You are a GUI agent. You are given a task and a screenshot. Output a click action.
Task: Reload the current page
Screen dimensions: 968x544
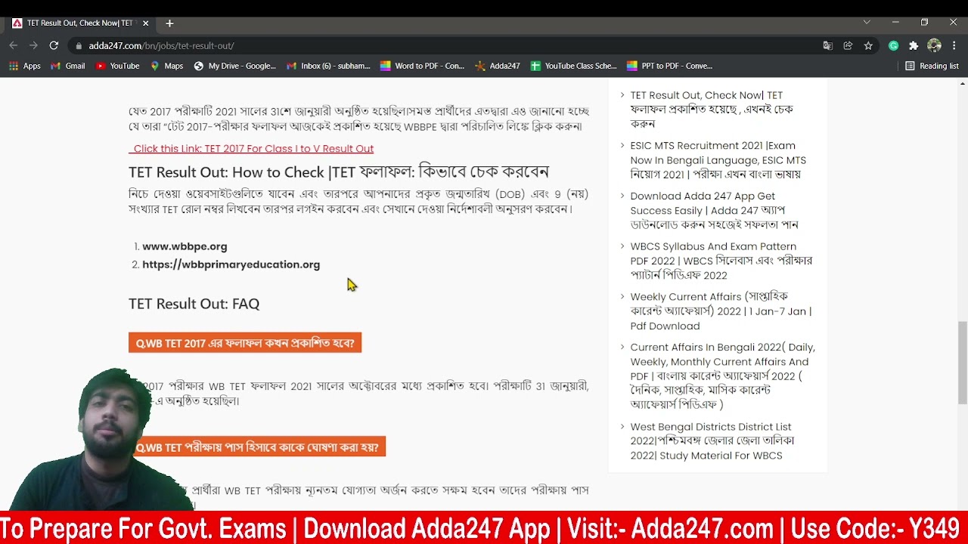[x=54, y=46]
